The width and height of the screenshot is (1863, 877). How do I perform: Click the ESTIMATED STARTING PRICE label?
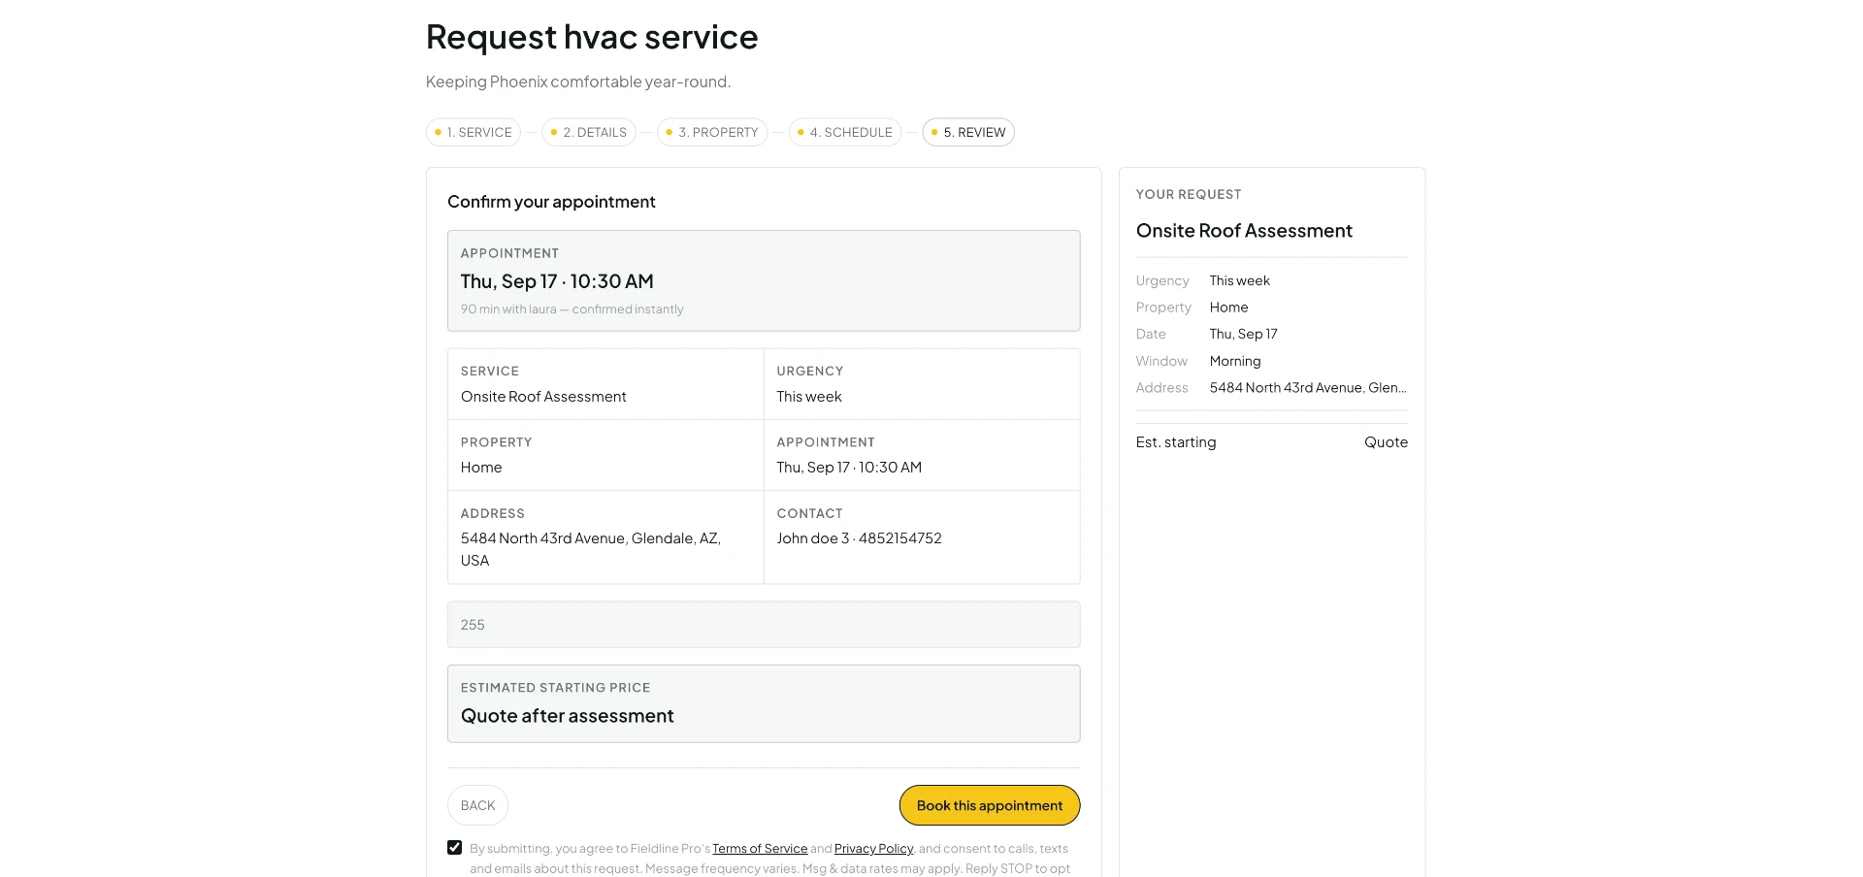pyautogui.click(x=555, y=688)
